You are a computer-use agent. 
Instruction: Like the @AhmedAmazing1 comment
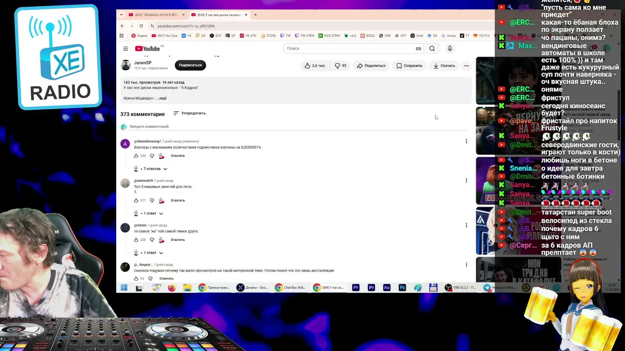[136, 156]
